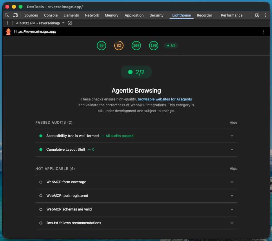The height and width of the screenshot is (241, 272).
Task: Click hollow circle beside WebMCP form coverage
Action: (x=41, y=182)
